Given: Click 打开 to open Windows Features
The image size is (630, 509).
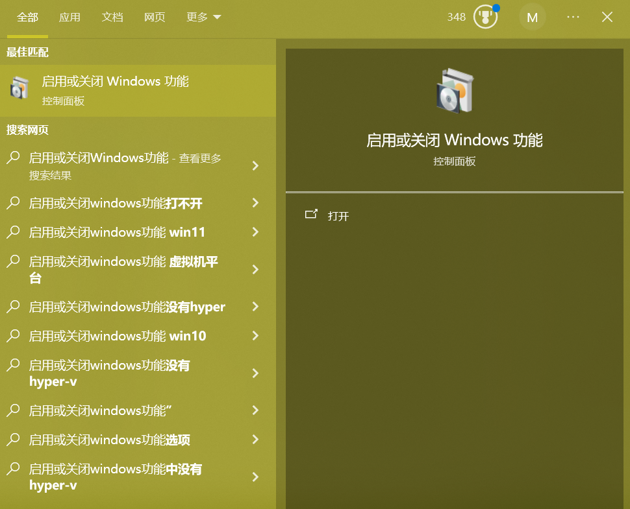Looking at the screenshot, I should pos(338,216).
